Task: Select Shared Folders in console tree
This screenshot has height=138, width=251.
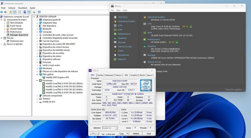Action: 17,29
